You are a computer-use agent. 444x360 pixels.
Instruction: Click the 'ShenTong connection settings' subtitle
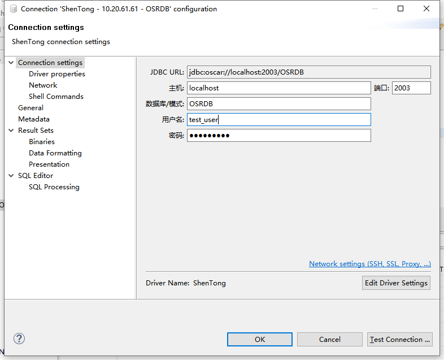pyautogui.click(x=61, y=42)
